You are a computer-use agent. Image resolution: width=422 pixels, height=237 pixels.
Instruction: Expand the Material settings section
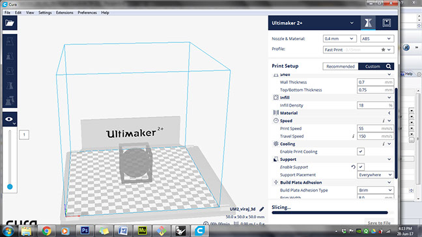389,113
